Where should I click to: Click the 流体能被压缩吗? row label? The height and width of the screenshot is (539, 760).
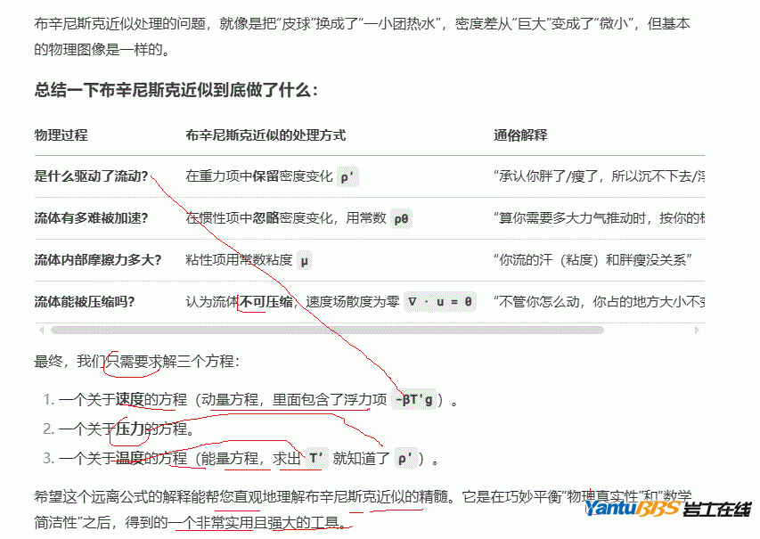click(x=86, y=302)
